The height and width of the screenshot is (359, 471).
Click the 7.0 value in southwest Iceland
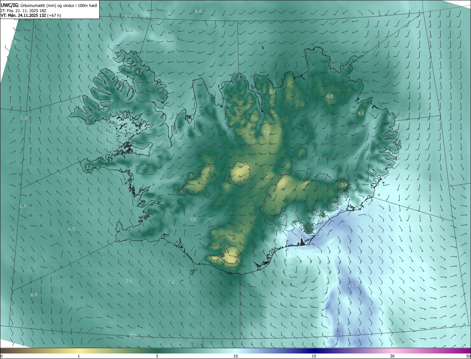point(193,220)
